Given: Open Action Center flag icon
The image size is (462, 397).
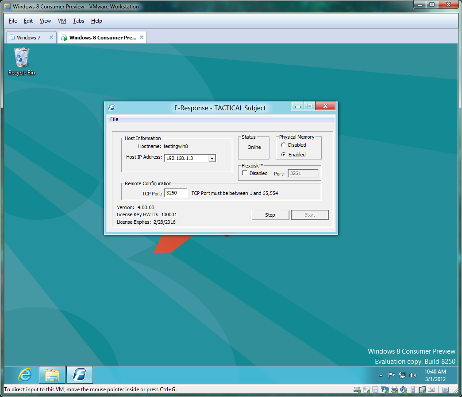Looking at the screenshot, I should coord(391,375).
